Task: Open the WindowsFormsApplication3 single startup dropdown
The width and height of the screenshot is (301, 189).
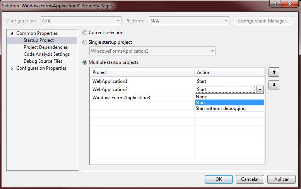Action: [152, 51]
